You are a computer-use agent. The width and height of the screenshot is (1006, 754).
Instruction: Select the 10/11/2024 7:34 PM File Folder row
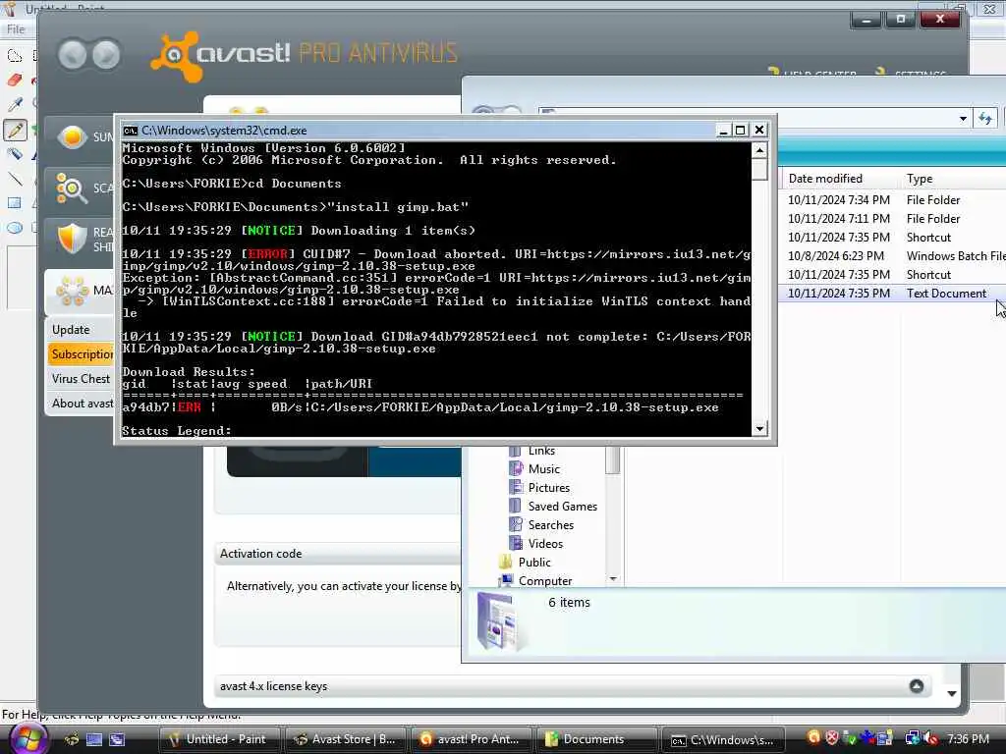click(892, 200)
